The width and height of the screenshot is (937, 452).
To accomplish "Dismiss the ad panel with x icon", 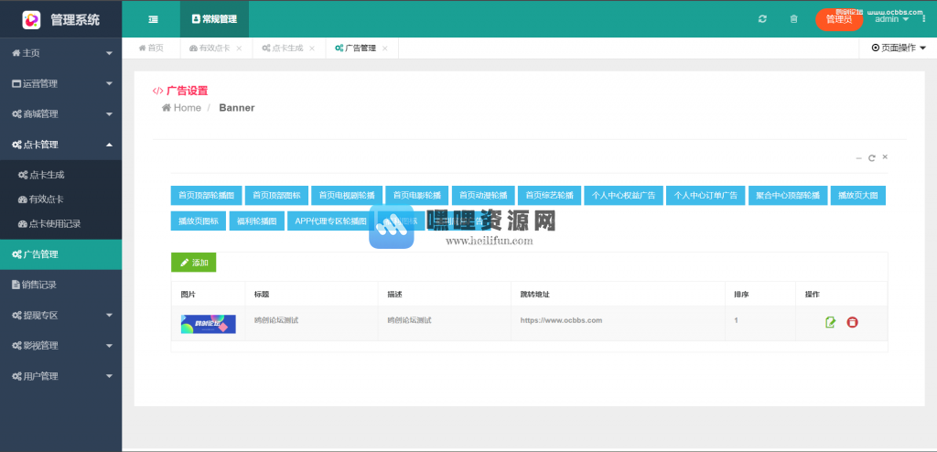I will point(885,156).
